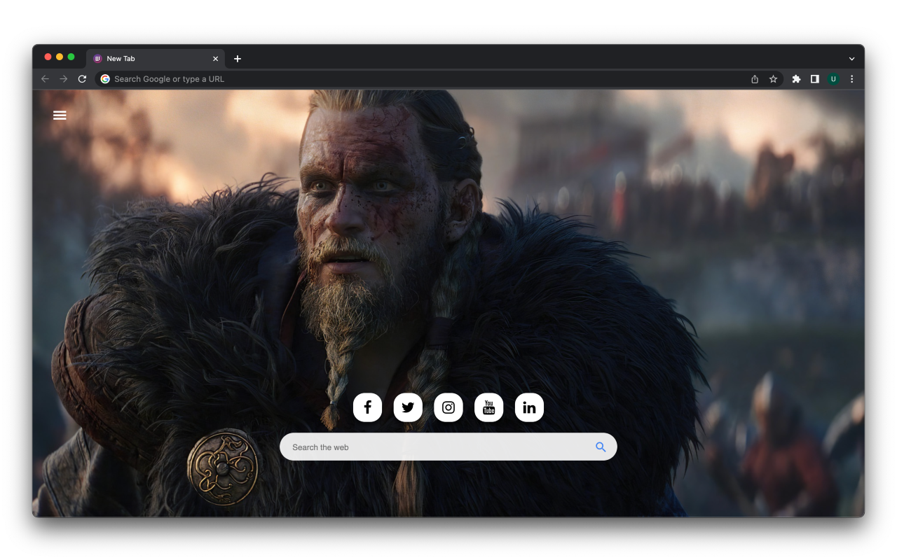
Task: Select the New Tab tab
Action: pos(156,59)
